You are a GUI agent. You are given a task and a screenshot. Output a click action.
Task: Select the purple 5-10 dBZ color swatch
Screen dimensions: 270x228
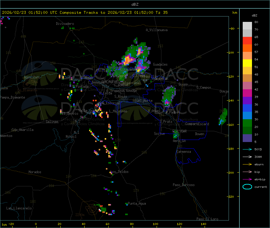tap(247, 138)
